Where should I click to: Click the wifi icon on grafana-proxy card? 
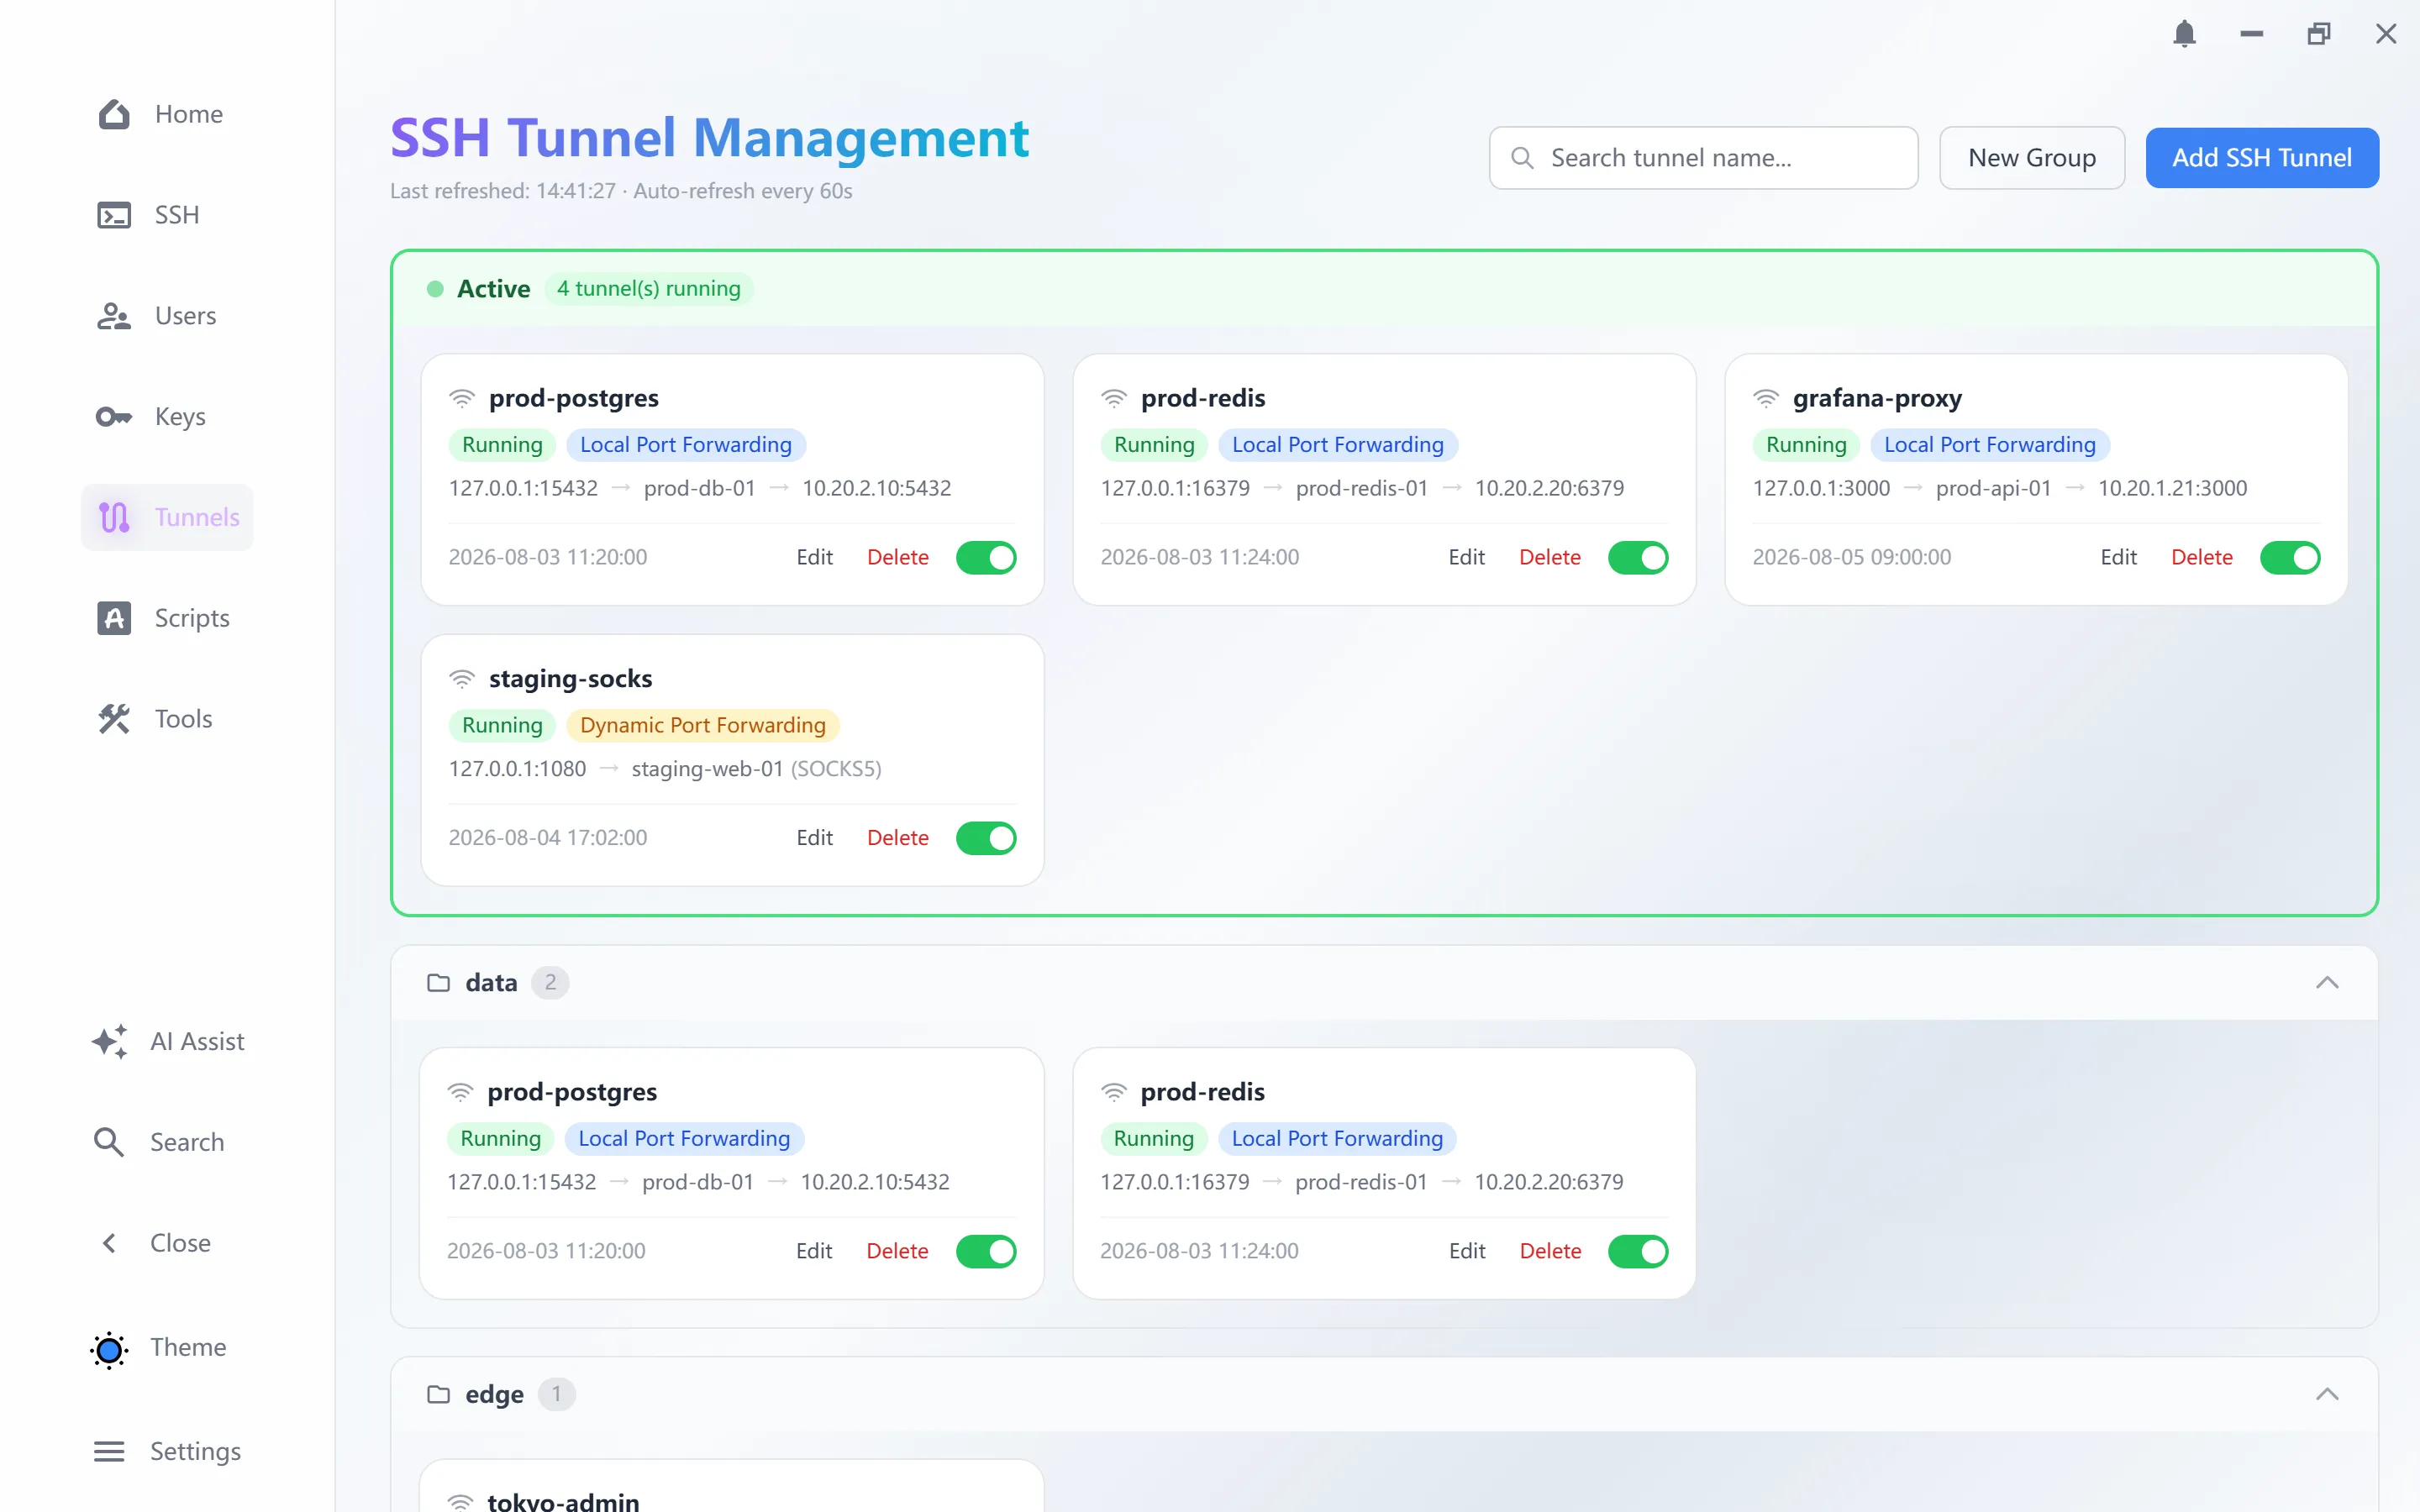(1765, 398)
